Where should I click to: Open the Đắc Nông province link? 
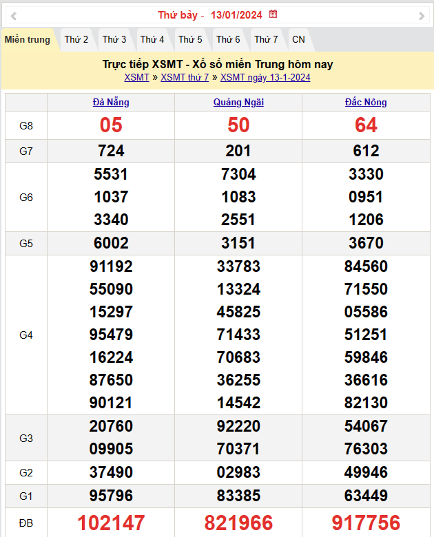[x=366, y=102]
